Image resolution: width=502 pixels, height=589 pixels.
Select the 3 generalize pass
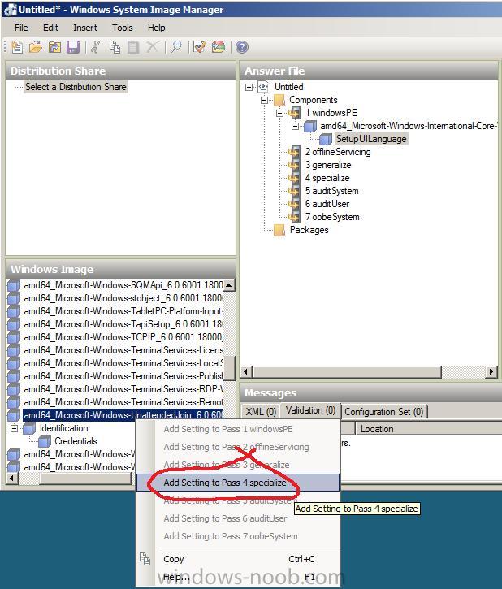(328, 165)
